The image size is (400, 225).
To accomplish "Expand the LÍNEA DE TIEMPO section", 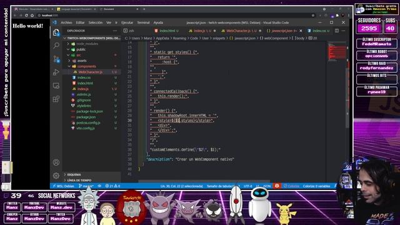I will [79, 180].
